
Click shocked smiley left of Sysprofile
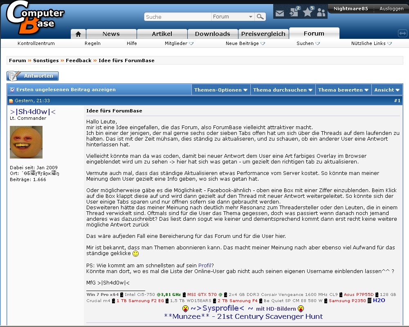click(x=185, y=309)
